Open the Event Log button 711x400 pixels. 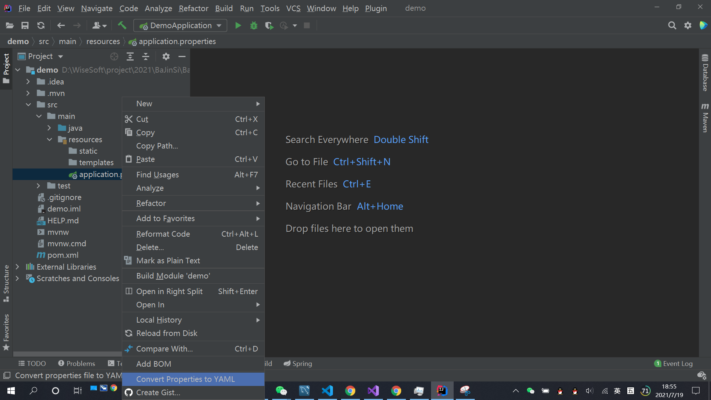point(673,363)
